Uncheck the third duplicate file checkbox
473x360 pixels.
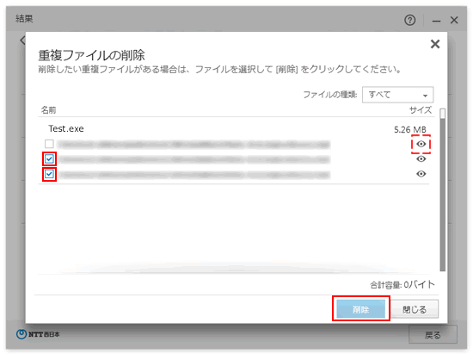point(49,174)
